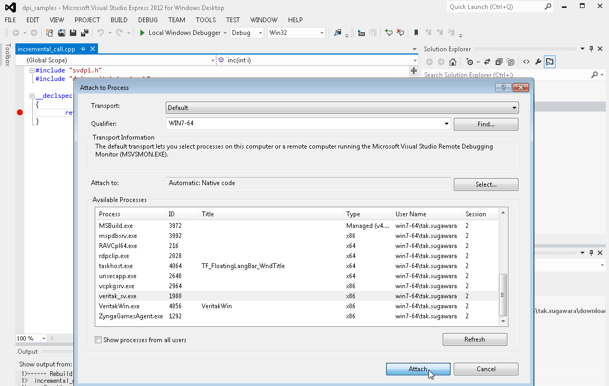Click the Open File toolbar icon
The image size is (609, 386).
click(61, 33)
